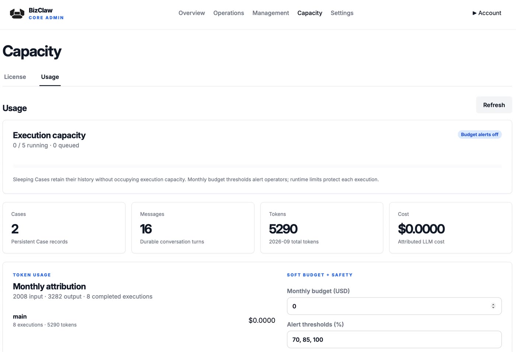Open the Overview nav item
516x352 pixels.
coord(192,13)
